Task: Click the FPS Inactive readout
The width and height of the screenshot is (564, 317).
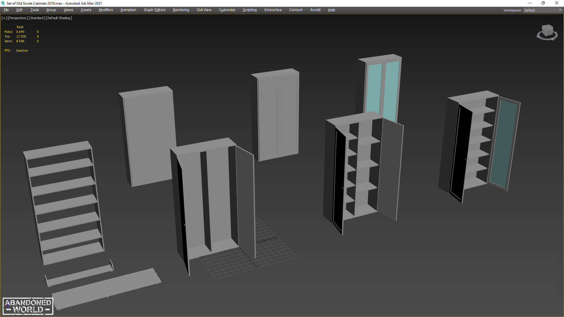Action: [22, 50]
